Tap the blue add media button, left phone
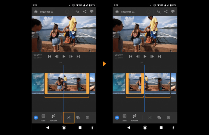 pyautogui.click(x=36, y=118)
